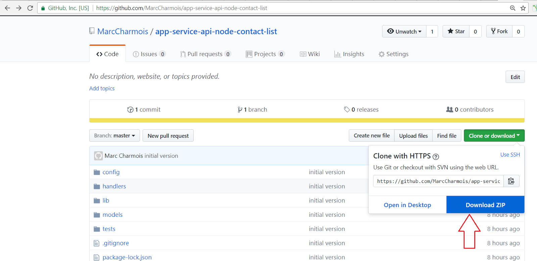Click the browser forward arrow
This screenshot has width=537, height=261.
[19, 8]
